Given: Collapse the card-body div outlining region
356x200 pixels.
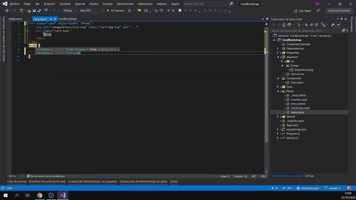Looking at the screenshot, I should (27, 31).
